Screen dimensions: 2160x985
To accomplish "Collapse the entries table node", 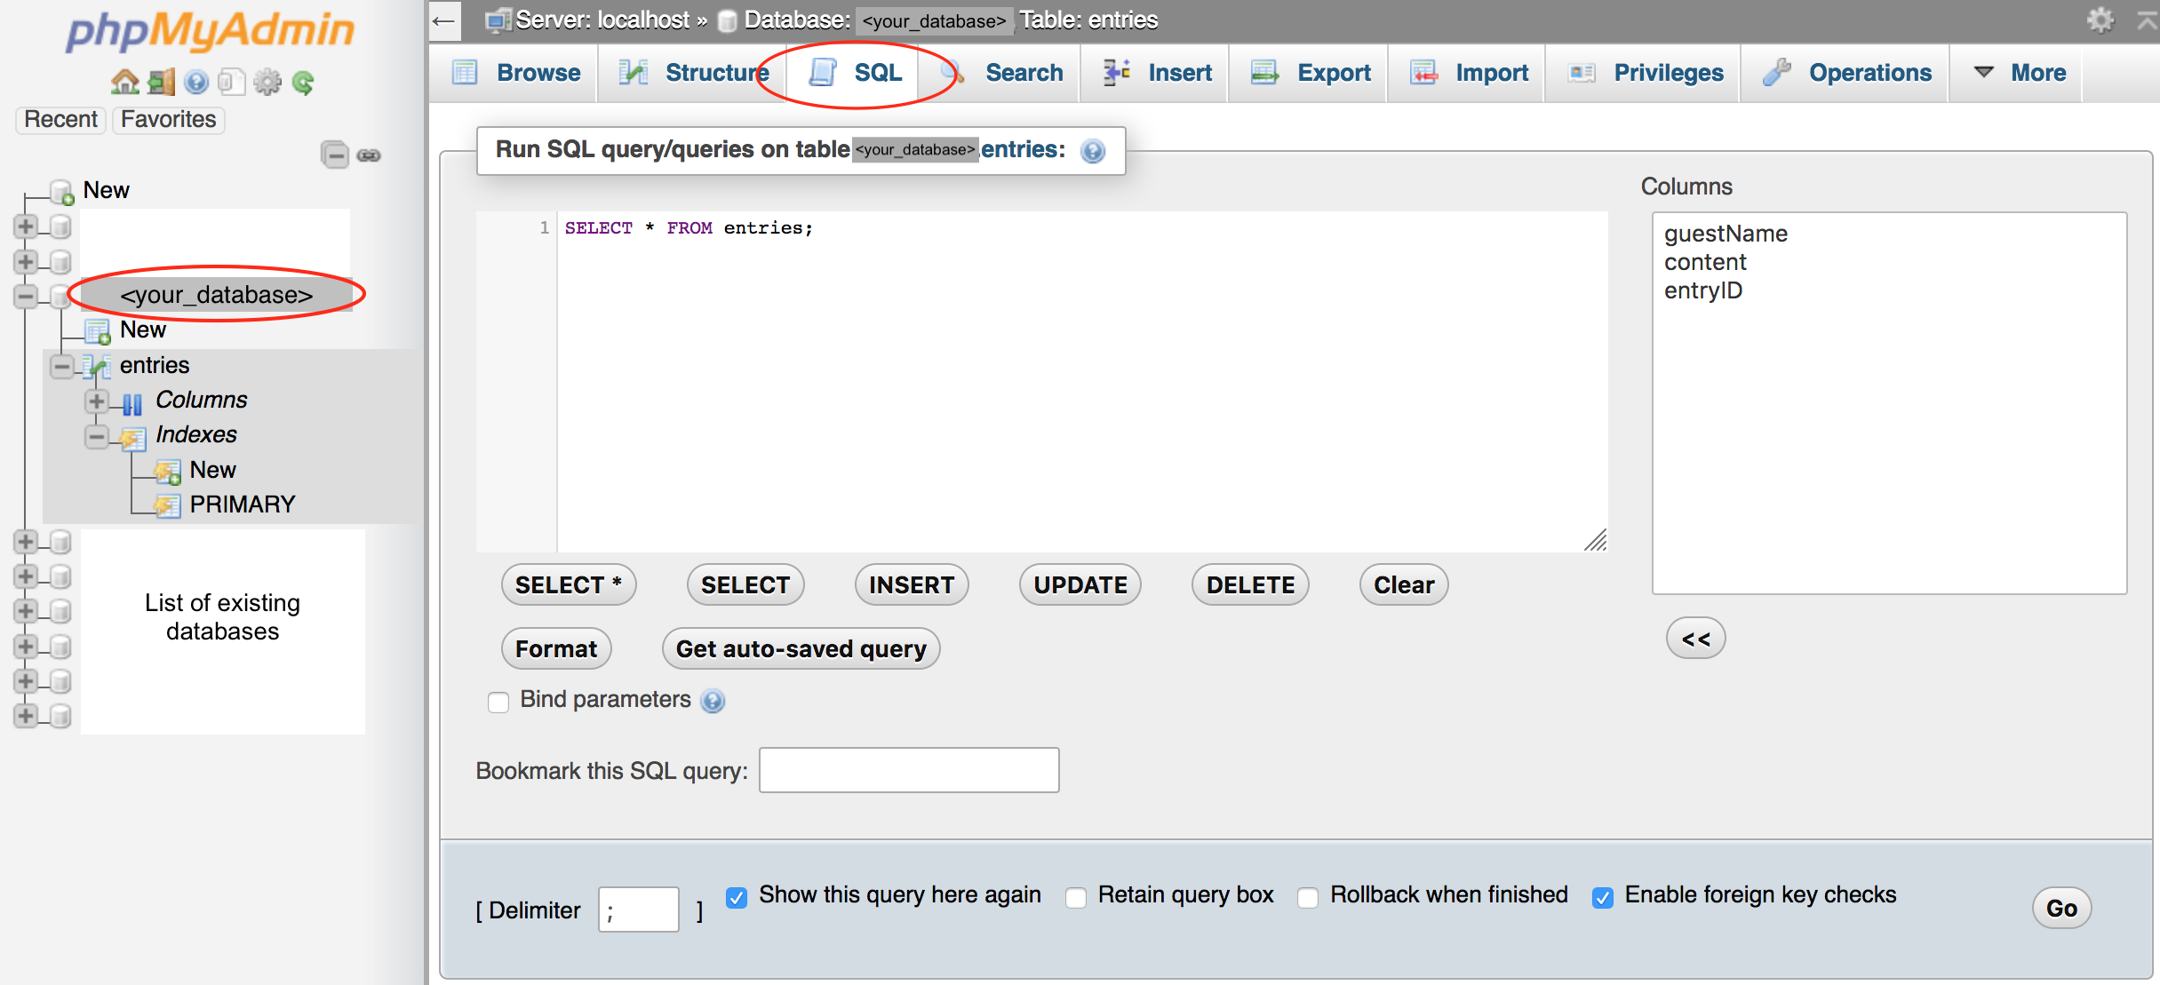I will (62, 365).
